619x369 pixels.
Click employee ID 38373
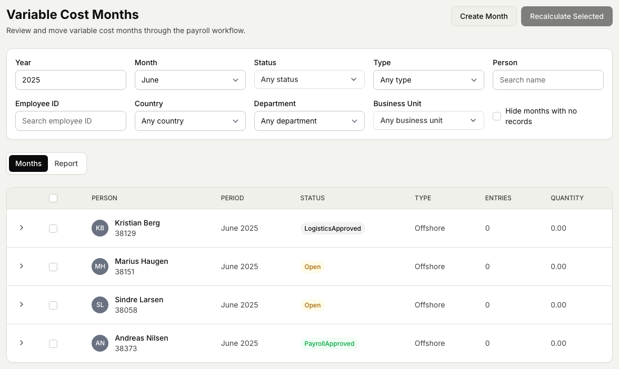(x=126, y=348)
